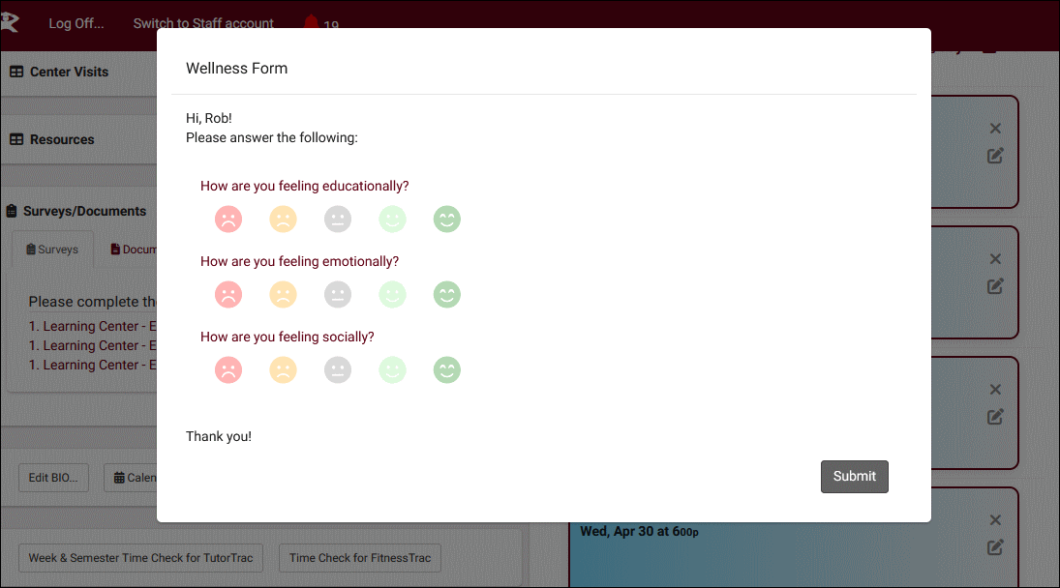
Task: Open the notifications bell
Action: pyautogui.click(x=312, y=23)
